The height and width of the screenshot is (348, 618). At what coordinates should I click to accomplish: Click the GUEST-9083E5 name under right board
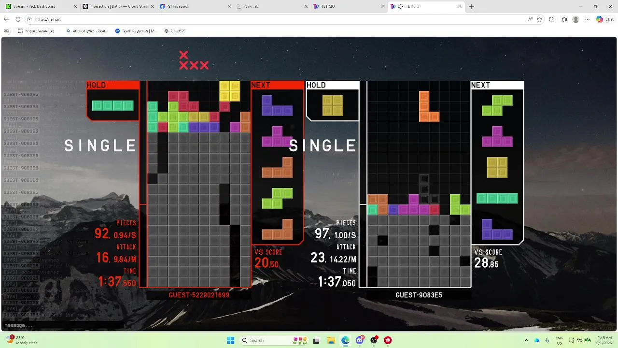(x=419, y=295)
